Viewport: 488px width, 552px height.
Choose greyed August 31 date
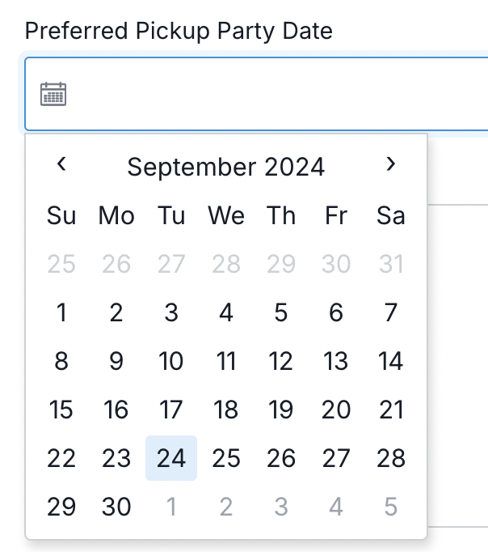pos(391,264)
